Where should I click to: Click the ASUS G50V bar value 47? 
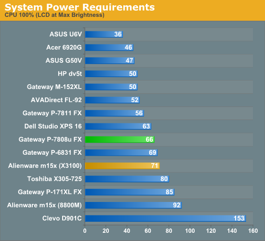pyautogui.click(x=129, y=61)
